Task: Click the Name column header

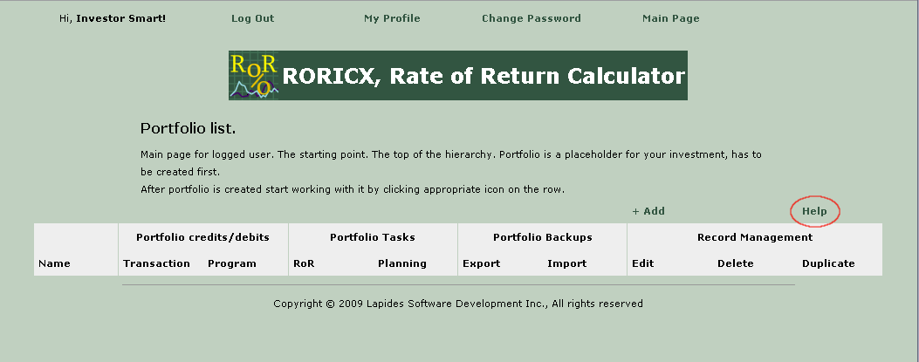Action: click(54, 263)
